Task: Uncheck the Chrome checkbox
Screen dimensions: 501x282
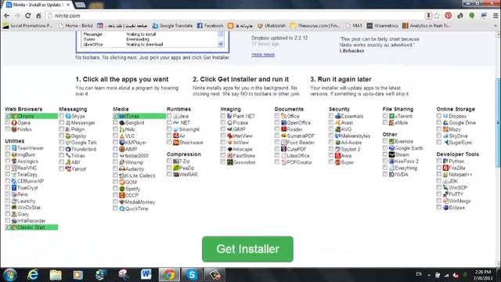Action: point(8,116)
